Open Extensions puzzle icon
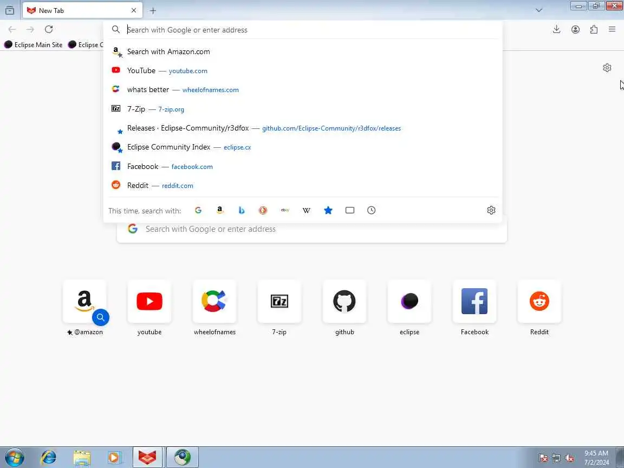Viewport: 624px width, 468px height. tap(594, 29)
